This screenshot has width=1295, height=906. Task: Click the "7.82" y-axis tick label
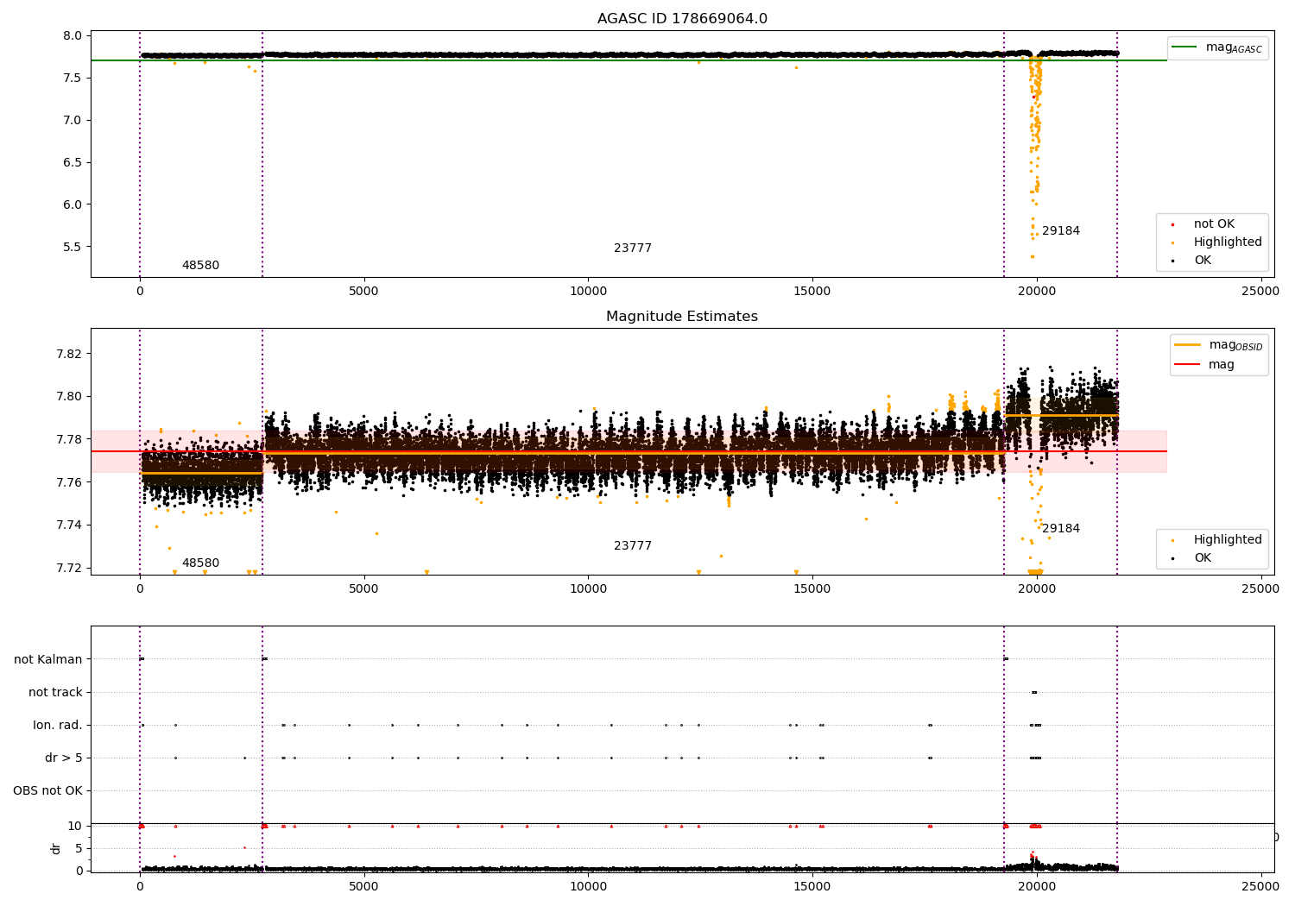coord(69,354)
